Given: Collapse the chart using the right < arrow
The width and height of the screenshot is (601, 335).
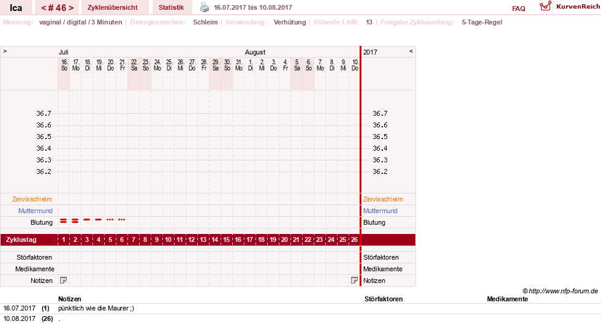Looking at the screenshot, I should [x=411, y=51].
